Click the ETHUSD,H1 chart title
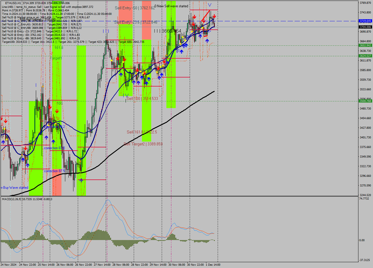373x268 pixels. click(37, 3)
